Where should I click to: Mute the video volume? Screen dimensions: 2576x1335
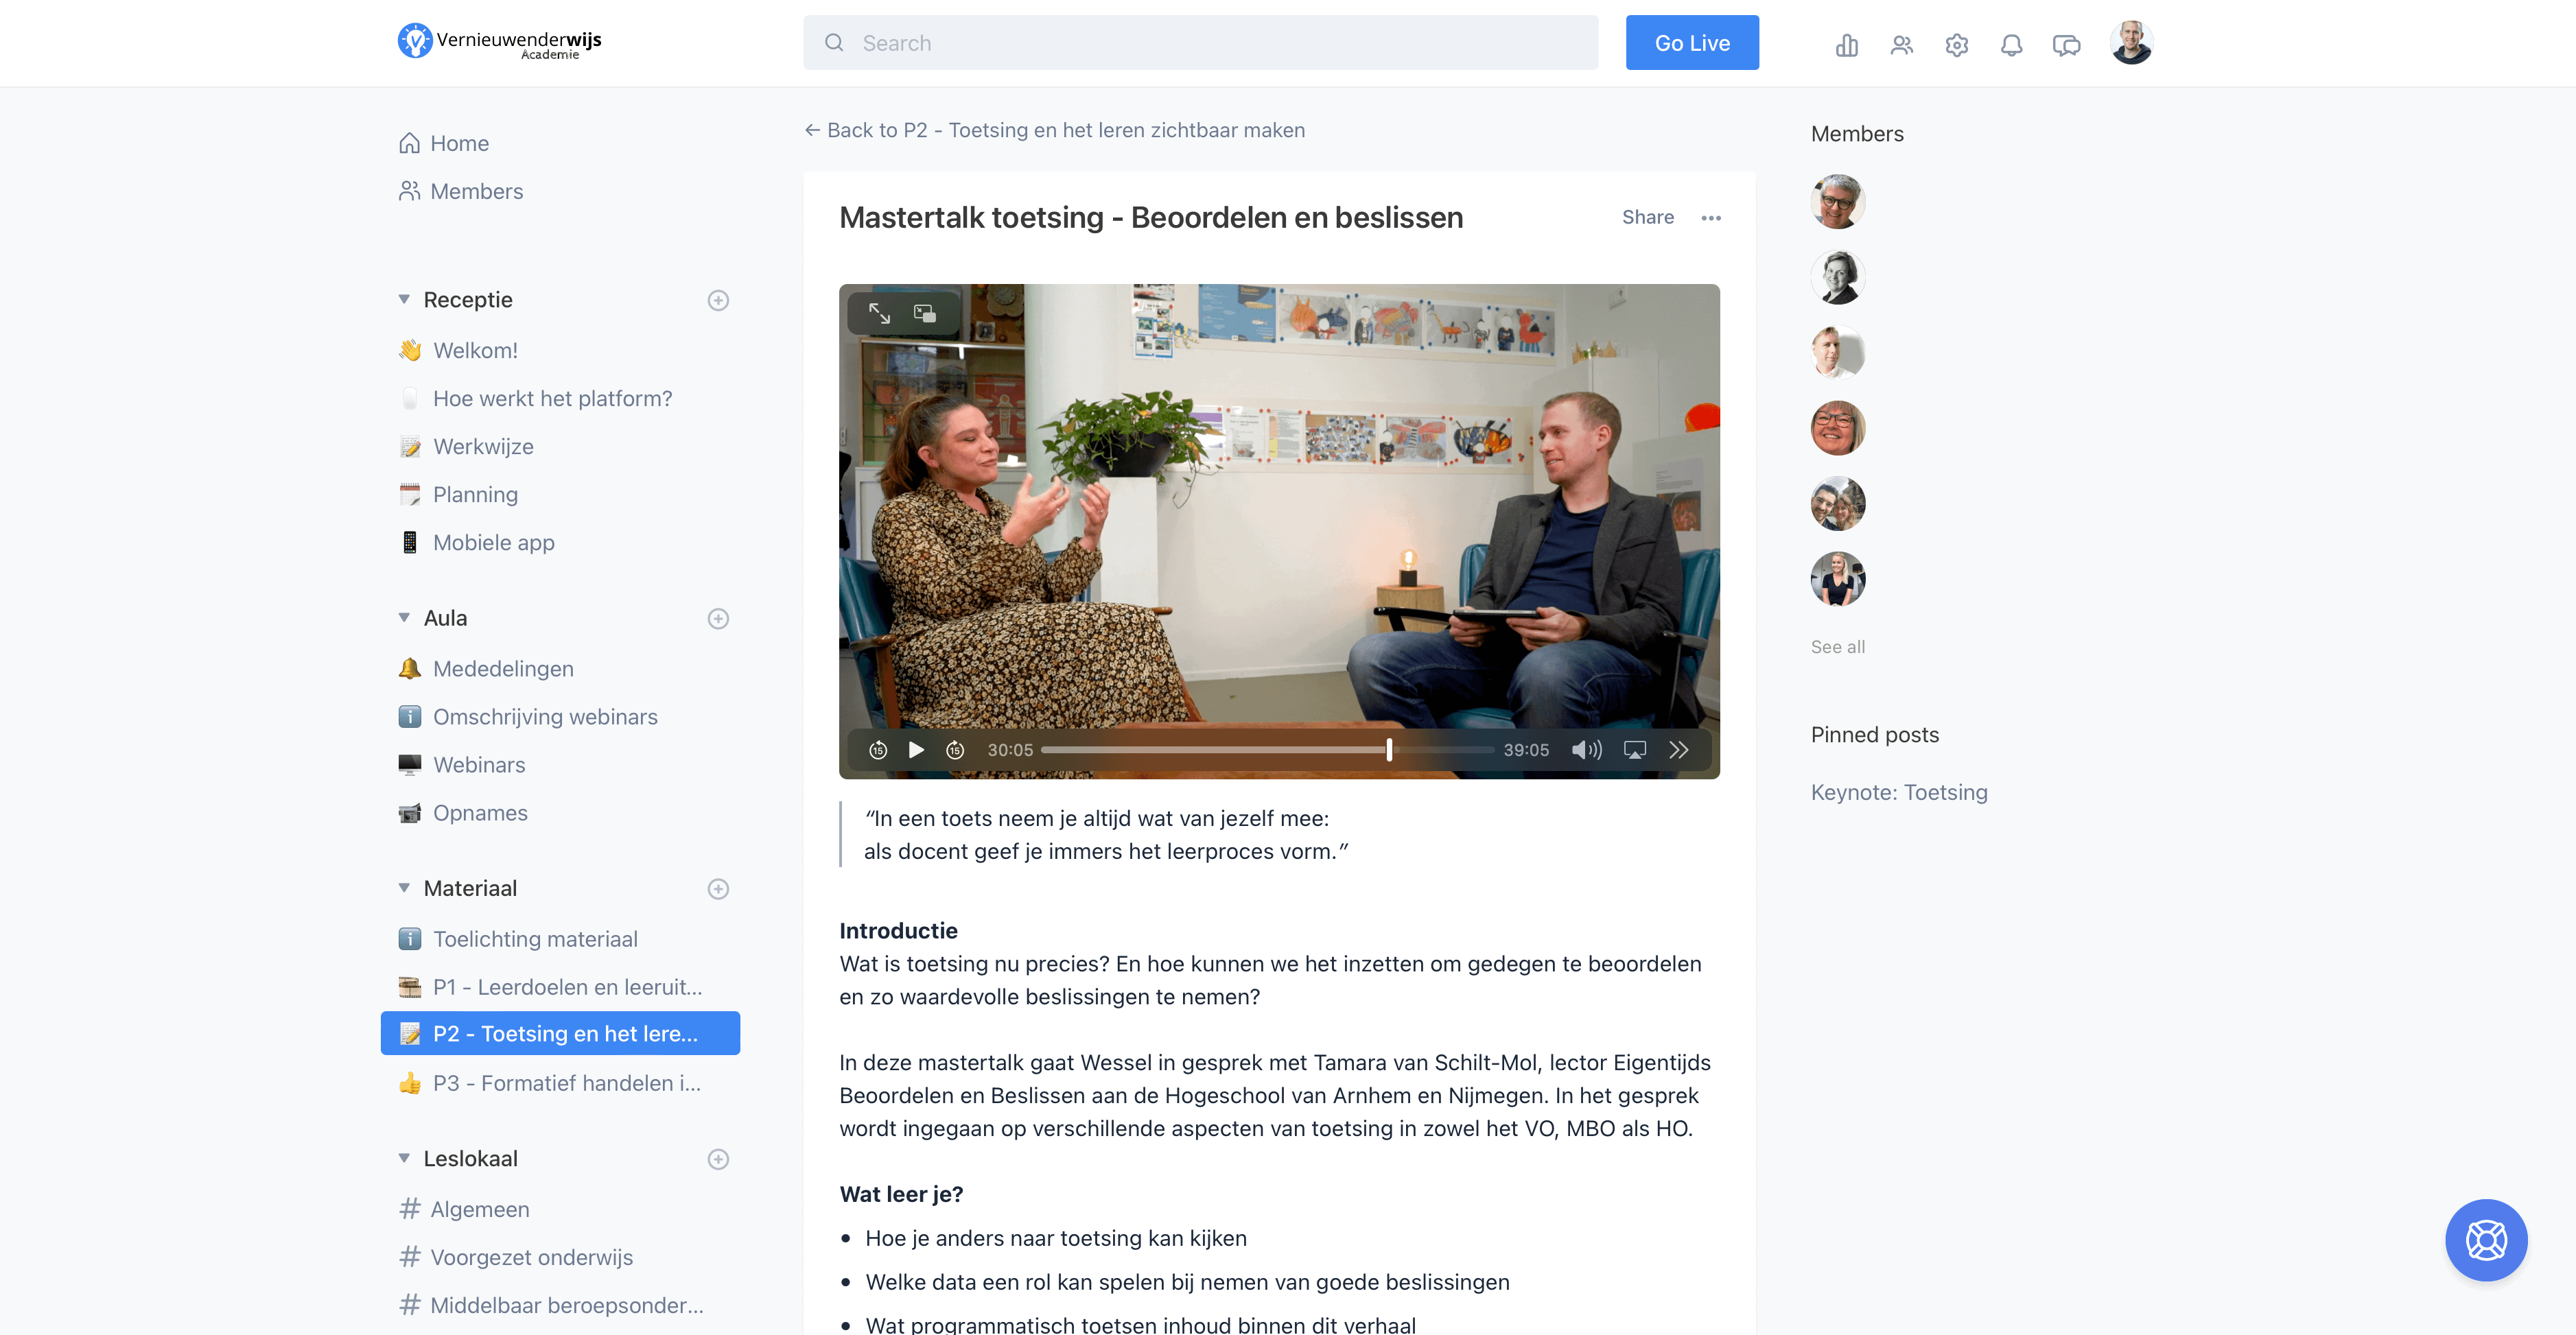1586,750
